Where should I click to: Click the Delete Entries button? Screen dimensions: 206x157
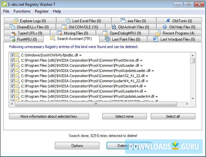pos(129,146)
